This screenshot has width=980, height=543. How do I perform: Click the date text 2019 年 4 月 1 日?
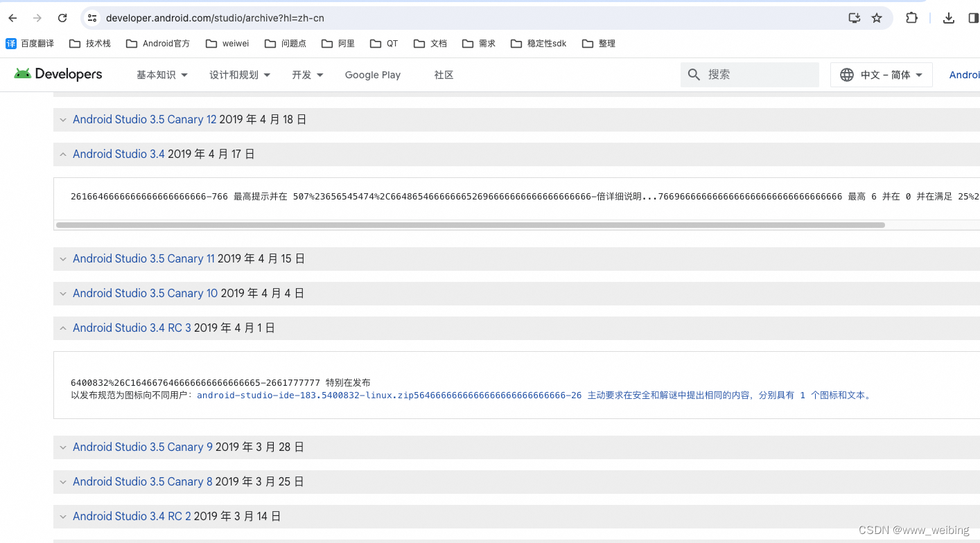click(x=235, y=328)
